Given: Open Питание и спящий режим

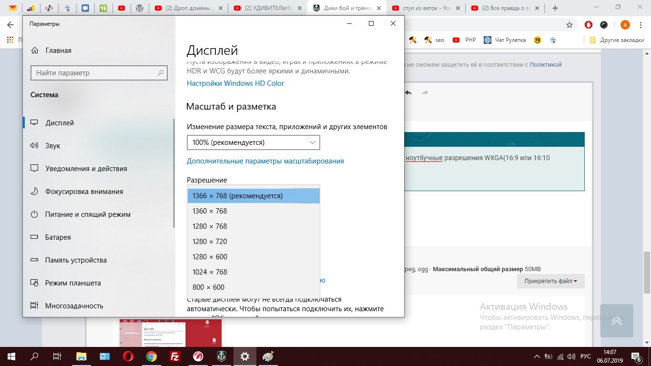Looking at the screenshot, I should point(81,214).
